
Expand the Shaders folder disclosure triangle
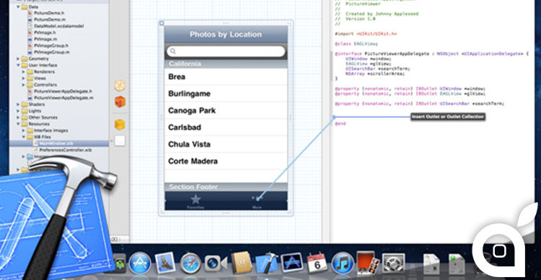(18, 104)
